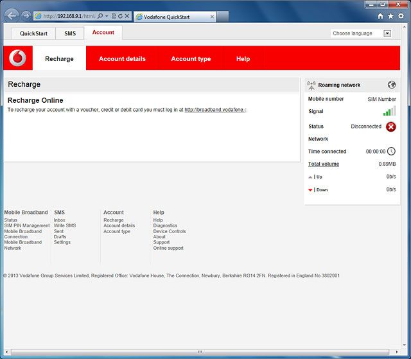Click the horizontal scrollbar thumb

click(x=200, y=352)
